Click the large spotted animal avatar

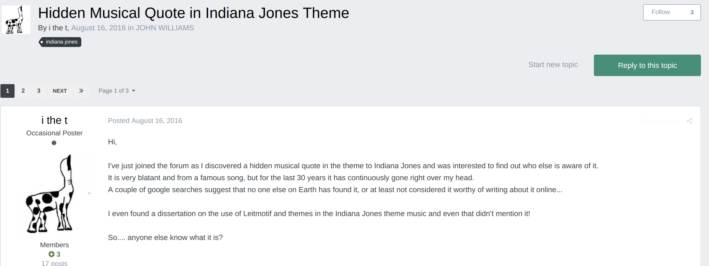pos(54,193)
